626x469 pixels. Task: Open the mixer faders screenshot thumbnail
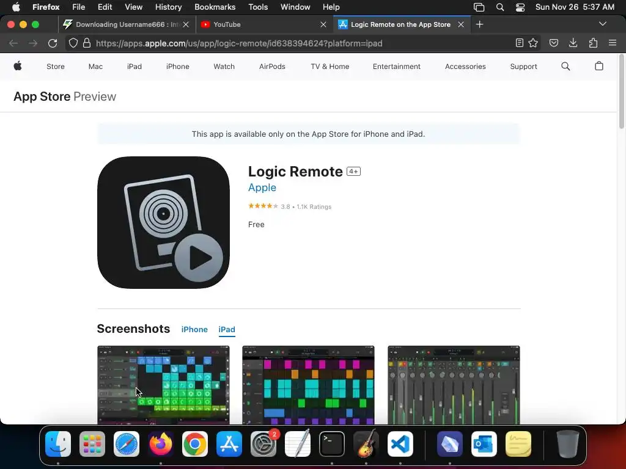click(x=454, y=385)
